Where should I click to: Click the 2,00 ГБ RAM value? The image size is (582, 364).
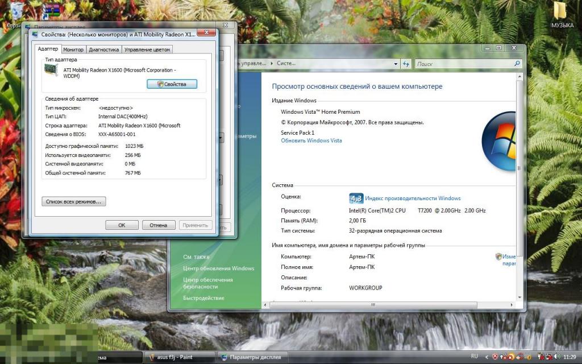357,221
